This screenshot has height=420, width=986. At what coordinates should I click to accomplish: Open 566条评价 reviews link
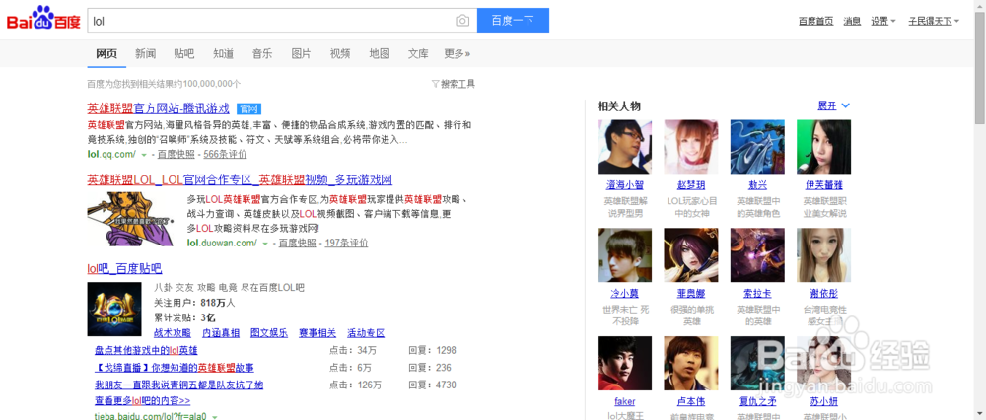225,154
